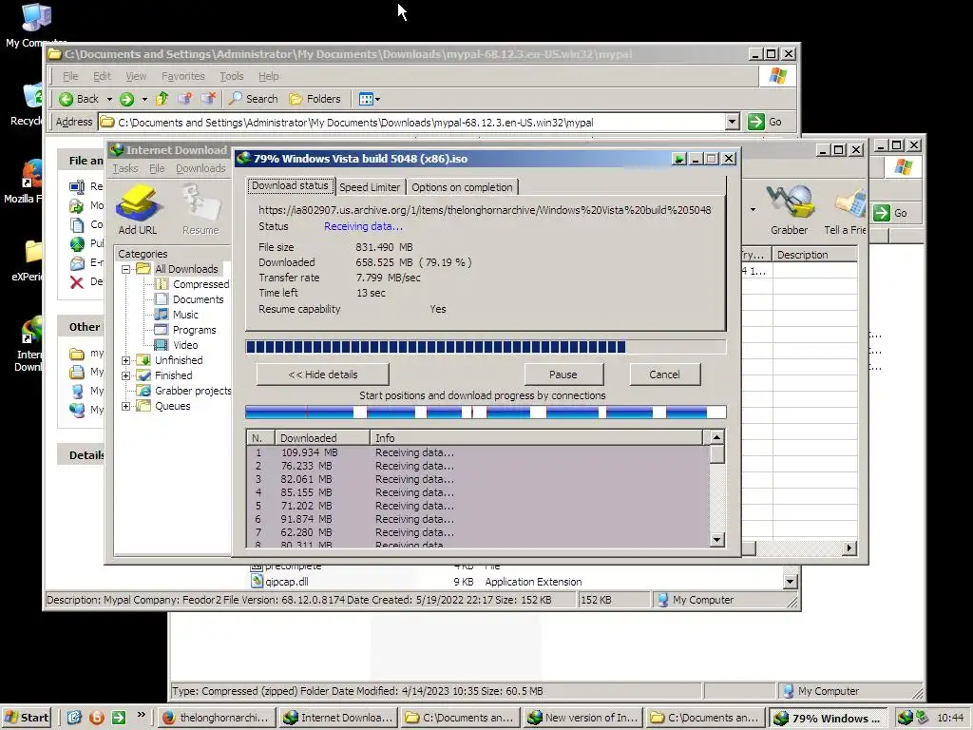
Task: Open the address bar dropdown arrow
Action: pyautogui.click(x=733, y=122)
